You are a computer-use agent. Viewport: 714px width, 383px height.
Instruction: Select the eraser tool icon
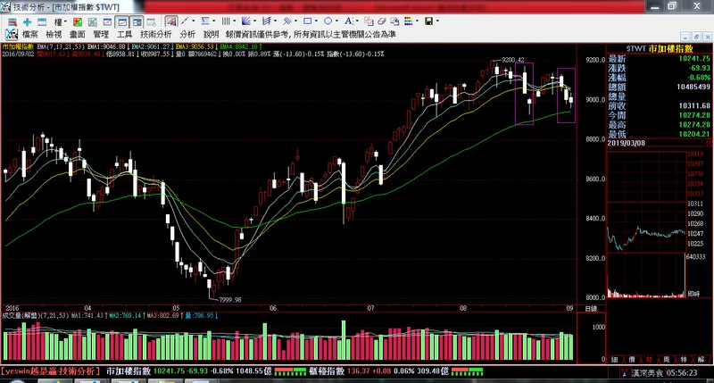click(x=382, y=21)
